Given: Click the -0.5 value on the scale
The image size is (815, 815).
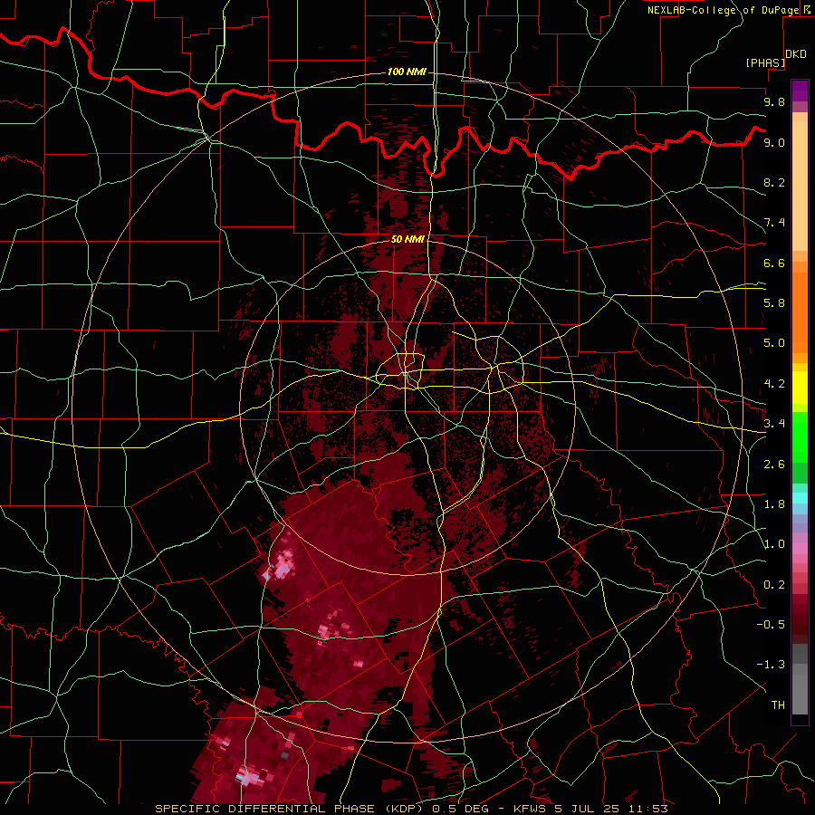Looking at the screenshot, I should click(x=771, y=624).
